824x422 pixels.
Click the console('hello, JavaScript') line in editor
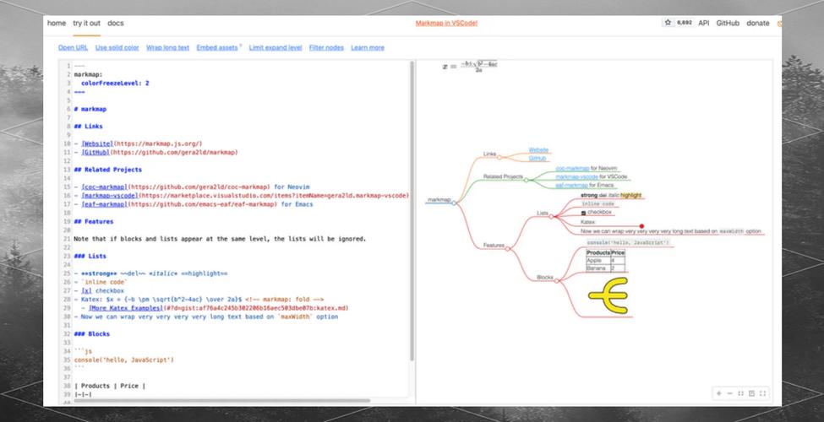click(124, 360)
